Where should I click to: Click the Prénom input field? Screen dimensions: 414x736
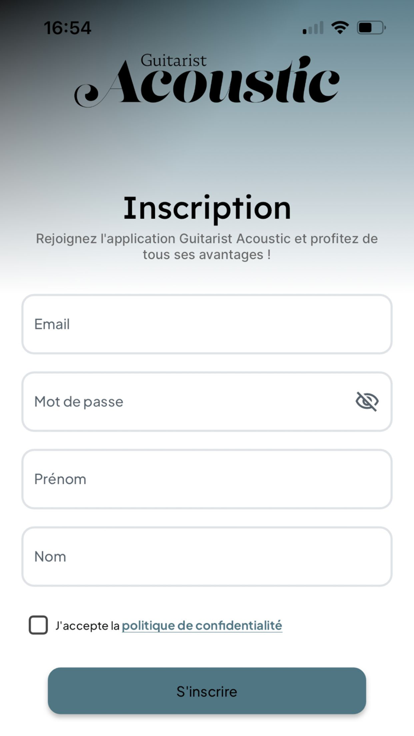pyautogui.click(x=206, y=479)
